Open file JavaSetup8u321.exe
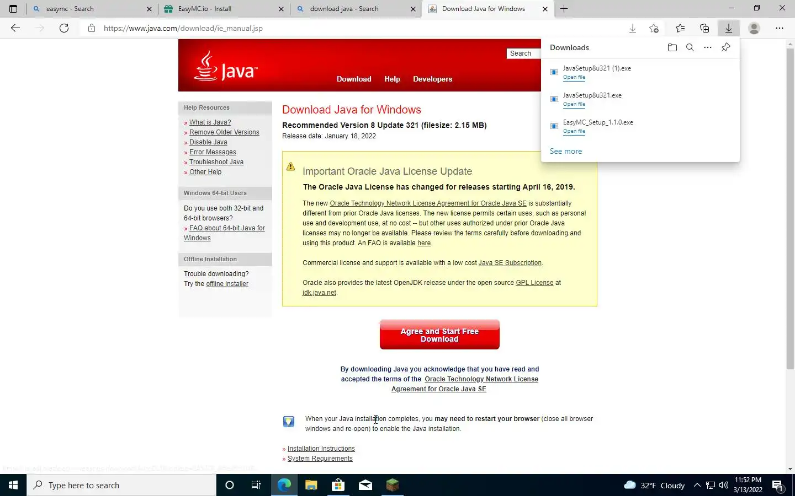The width and height of the screenshot is (795, 496). tap(574, 104)
